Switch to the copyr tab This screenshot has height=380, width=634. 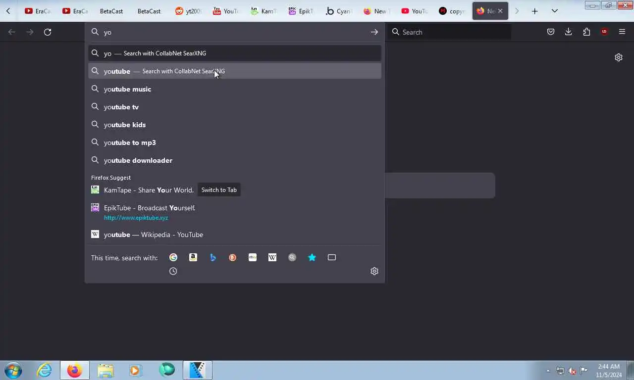tap(452, 11)
